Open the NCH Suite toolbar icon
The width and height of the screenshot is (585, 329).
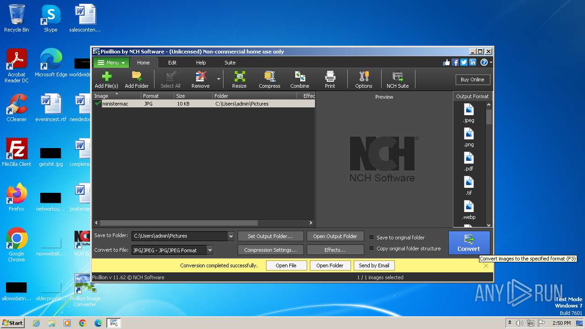pyautogui.click(x=398, y=80)
